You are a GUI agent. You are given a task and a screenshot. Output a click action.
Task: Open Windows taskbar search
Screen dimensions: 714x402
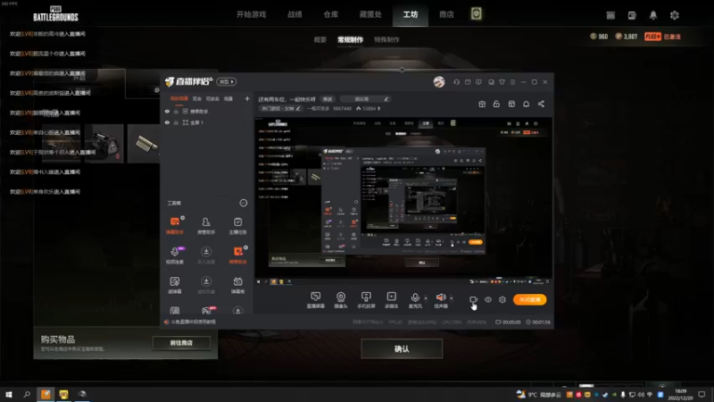click(27, 394)
